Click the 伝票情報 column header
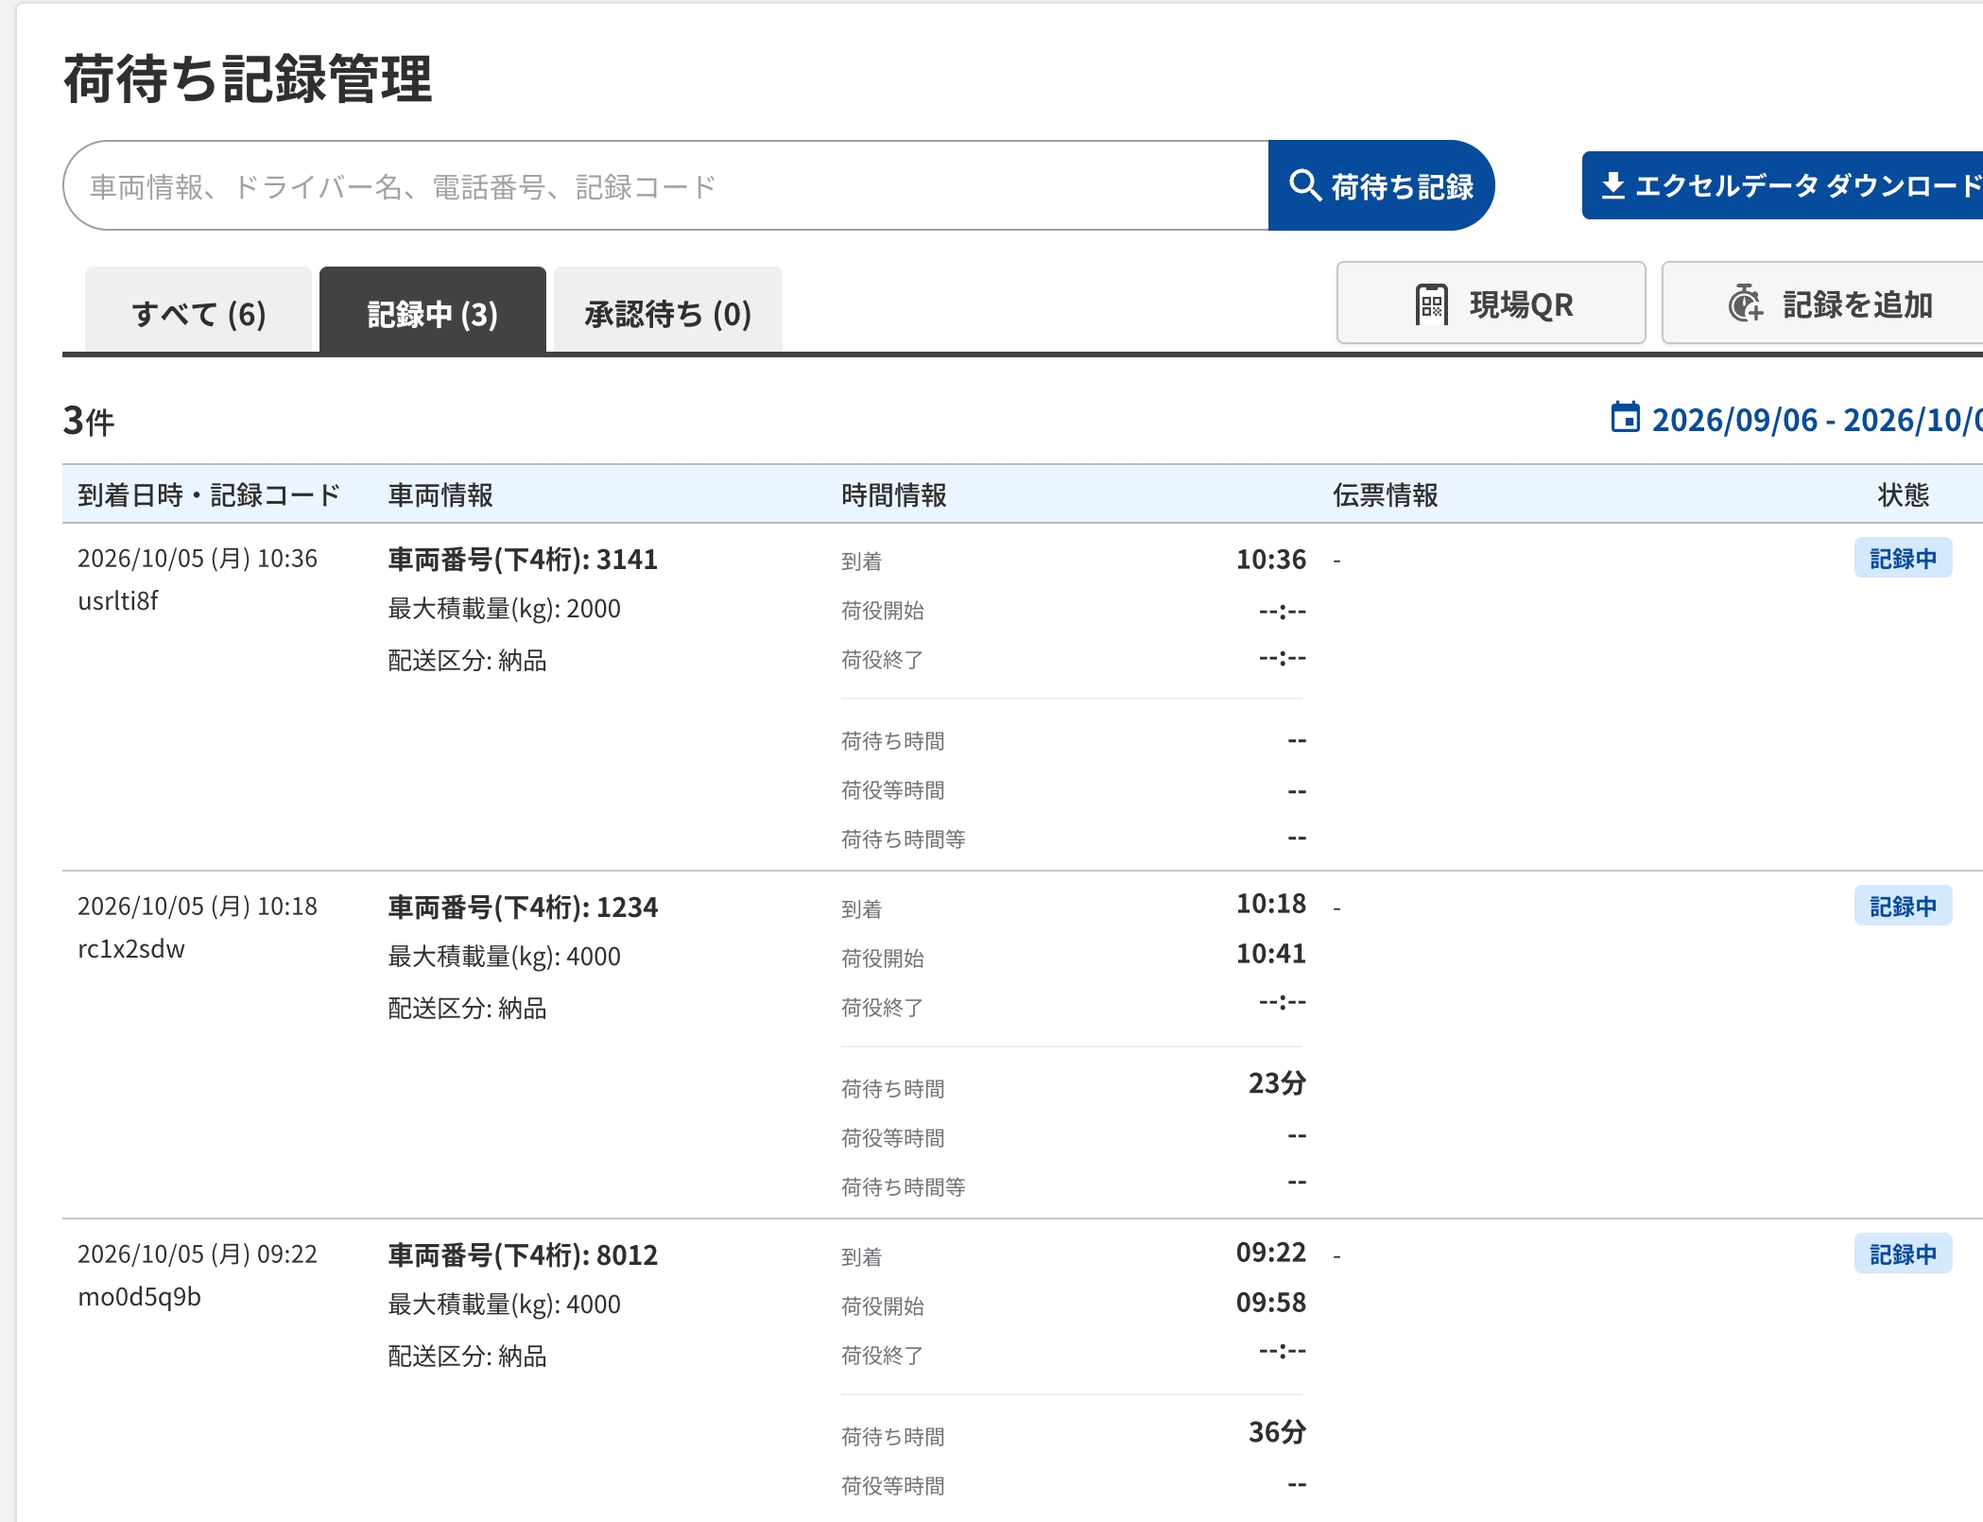This screenshot has width=1983, height=1522. coord(1386,494)
